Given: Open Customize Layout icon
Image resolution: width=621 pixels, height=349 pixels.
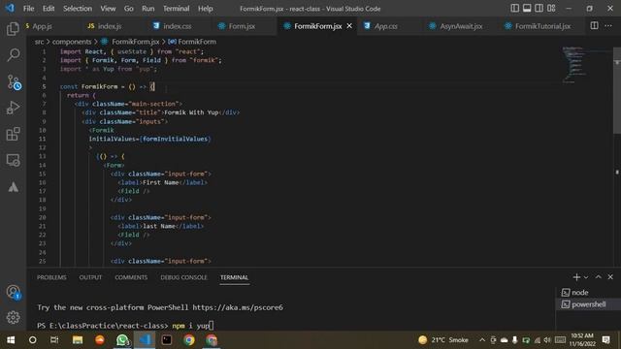Looking at the screenshot, I should [551, 9].
